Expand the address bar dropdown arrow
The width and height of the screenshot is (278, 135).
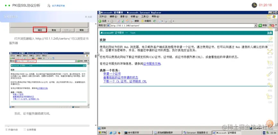[x=256, y=26]
